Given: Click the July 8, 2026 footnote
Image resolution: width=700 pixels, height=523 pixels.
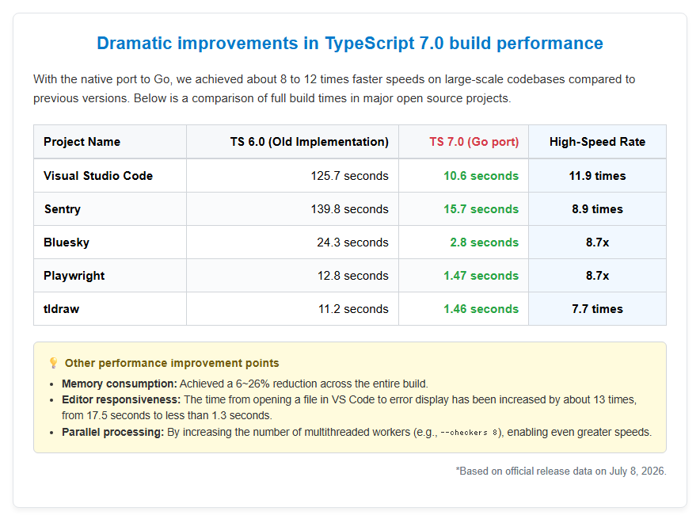Looking at the screenshot, I should pyautogui.click(x=561, y=471).
